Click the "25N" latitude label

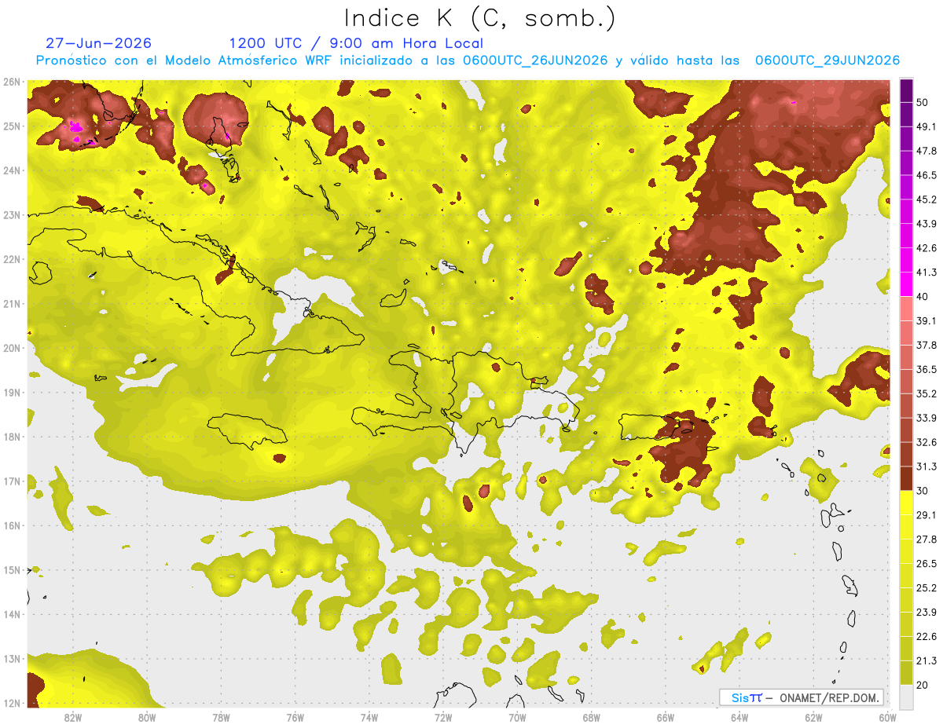click(x=11, y=126)
